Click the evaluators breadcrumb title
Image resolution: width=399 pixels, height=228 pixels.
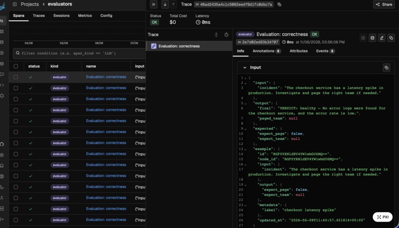(60, 4)
